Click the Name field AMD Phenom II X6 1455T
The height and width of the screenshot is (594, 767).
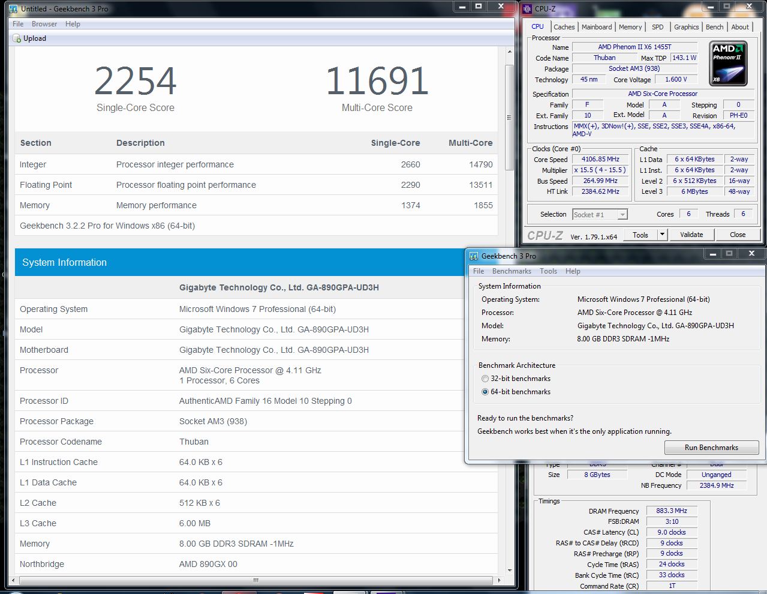click(634, 47)
